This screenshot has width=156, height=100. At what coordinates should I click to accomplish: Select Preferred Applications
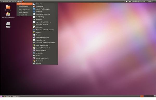pos(45,48)
